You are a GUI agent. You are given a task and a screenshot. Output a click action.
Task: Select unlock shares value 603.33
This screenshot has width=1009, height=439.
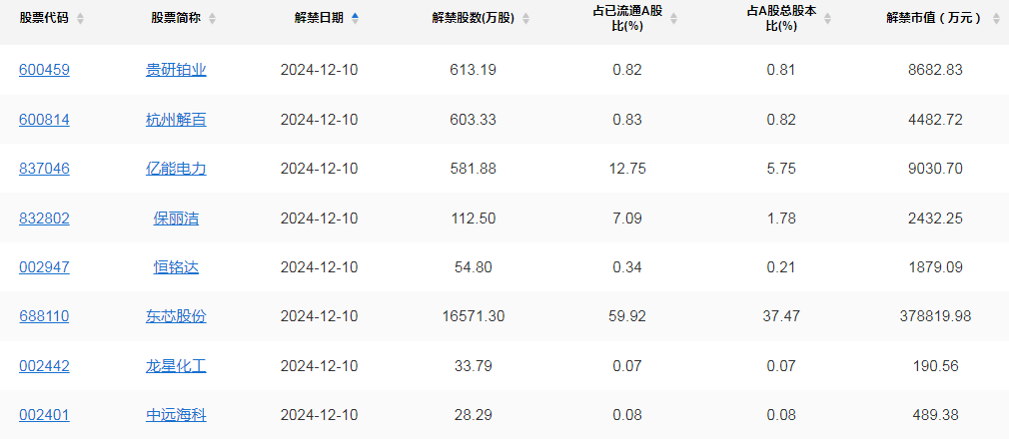pyautogui.click(x=473, y=120)
